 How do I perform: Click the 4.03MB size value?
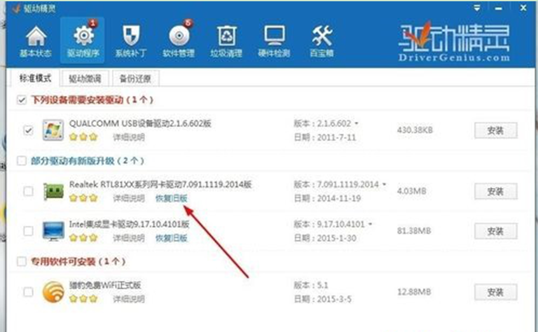coord(411,191)
